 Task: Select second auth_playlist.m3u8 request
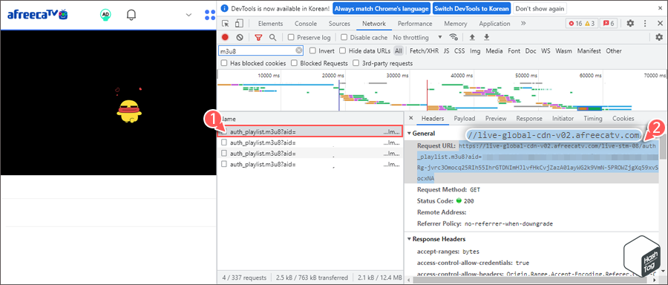[310, 142]
